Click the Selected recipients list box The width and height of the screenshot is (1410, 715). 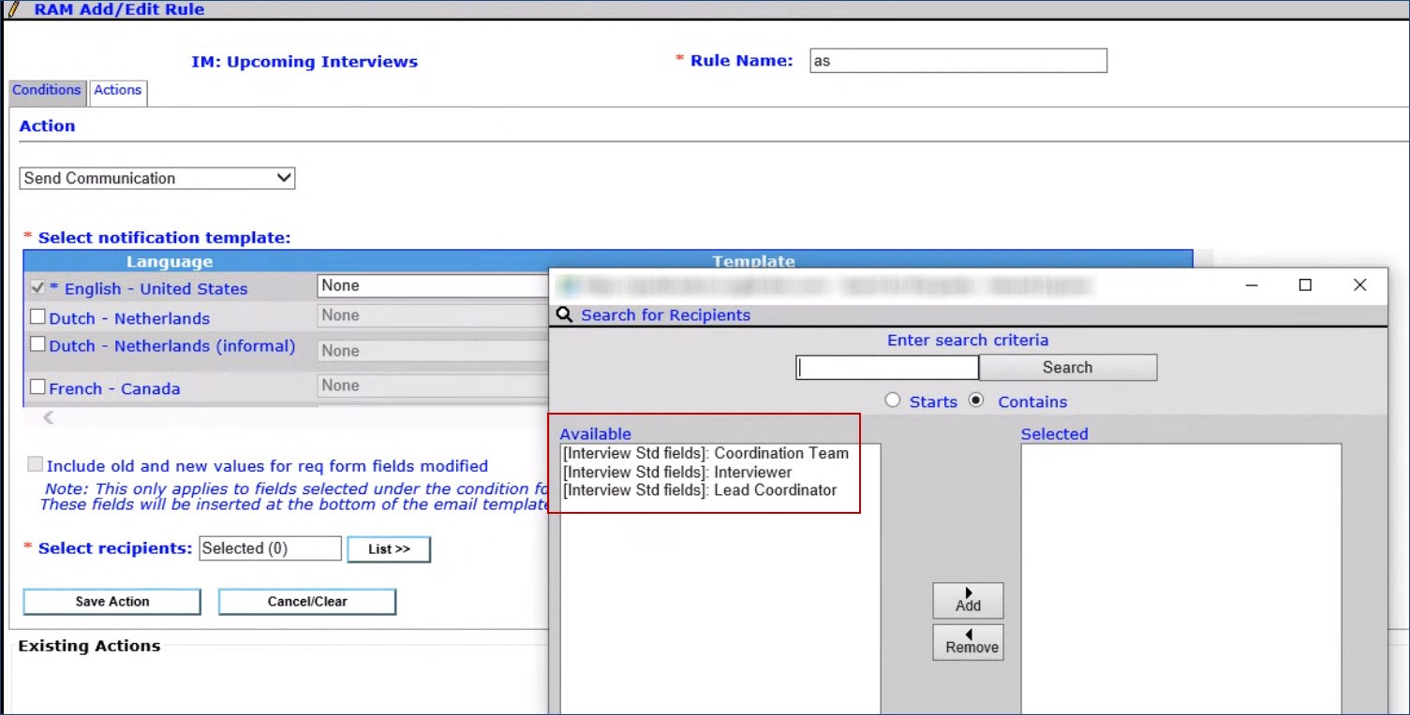coord(1181,579)
